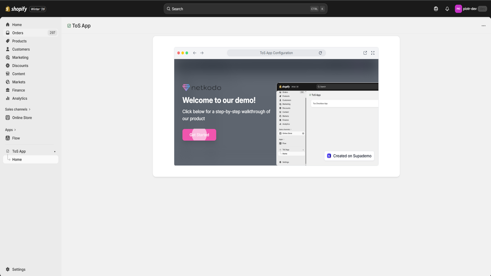Expand the demo to fullscreen
The height and width of the screenshot is (276, 491).
pos(373,53)
